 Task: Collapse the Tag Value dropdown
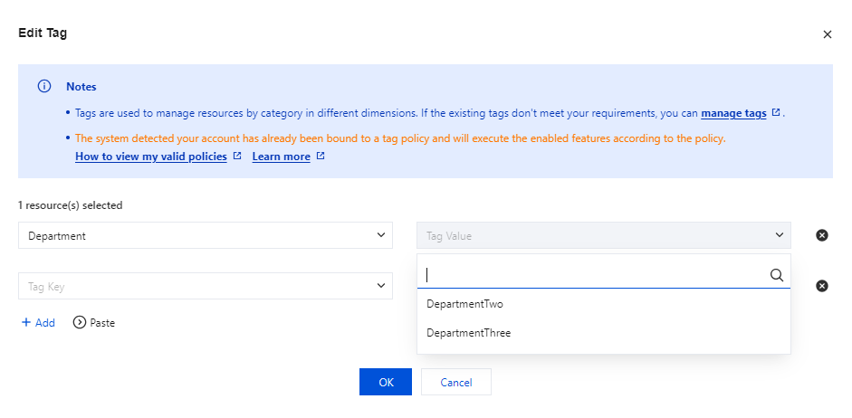779,235
